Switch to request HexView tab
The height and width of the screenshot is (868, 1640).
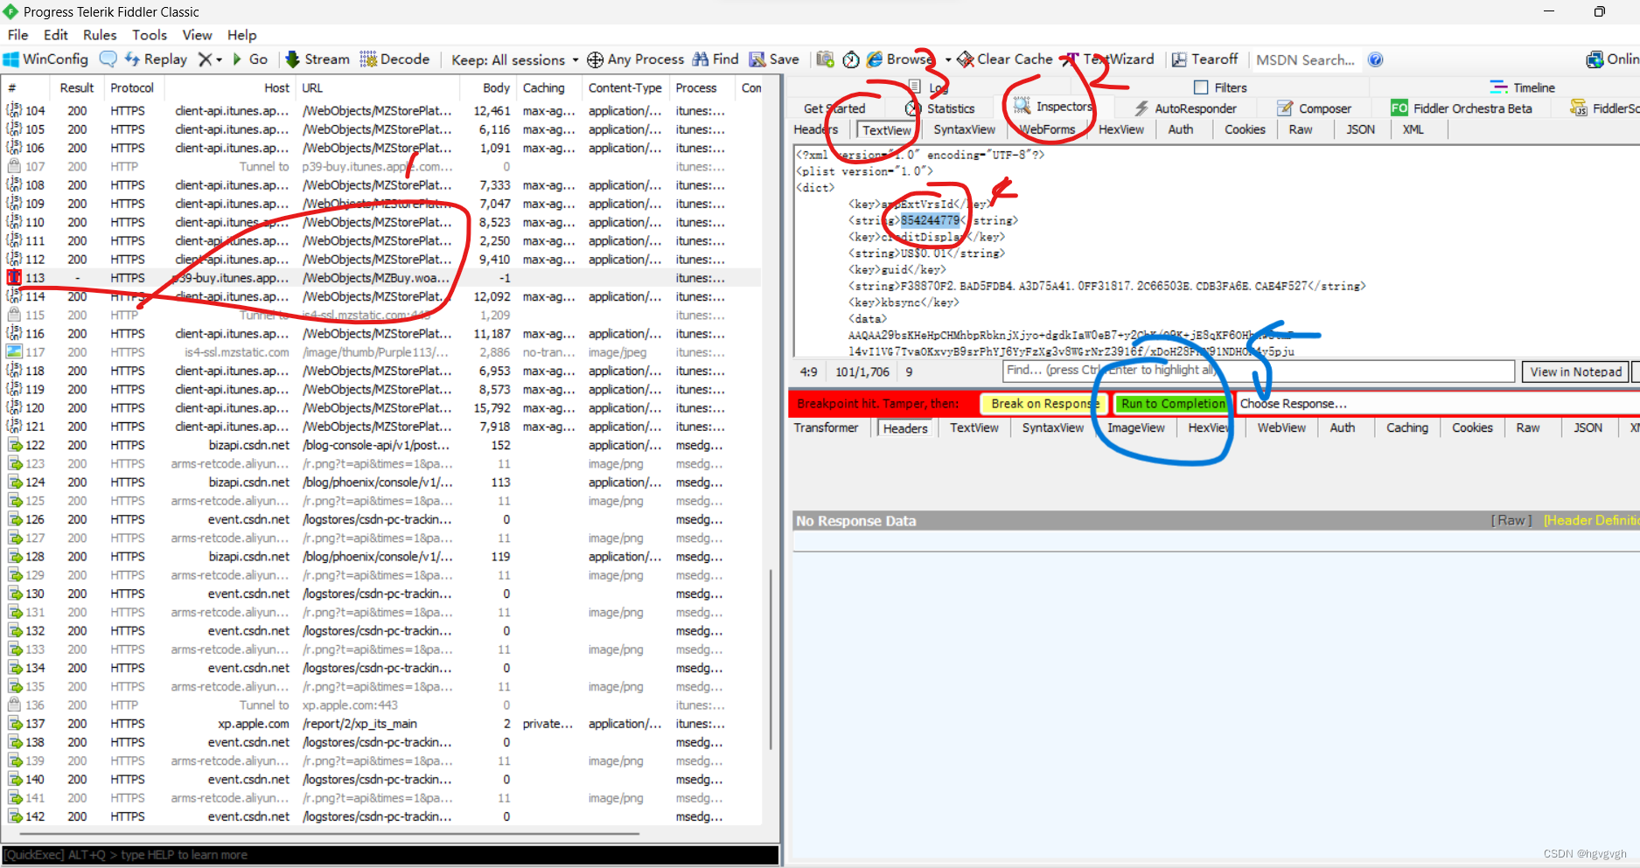1121,129
